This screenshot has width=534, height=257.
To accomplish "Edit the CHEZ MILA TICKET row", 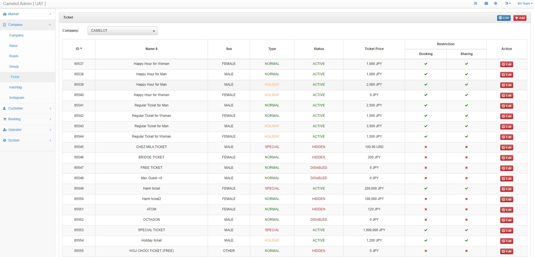I will click(x=506, y=147).
